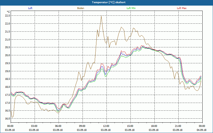Screen dimensions: 213x133
Task: Click the green Luft Min legend label
Action: coord(131,8)
